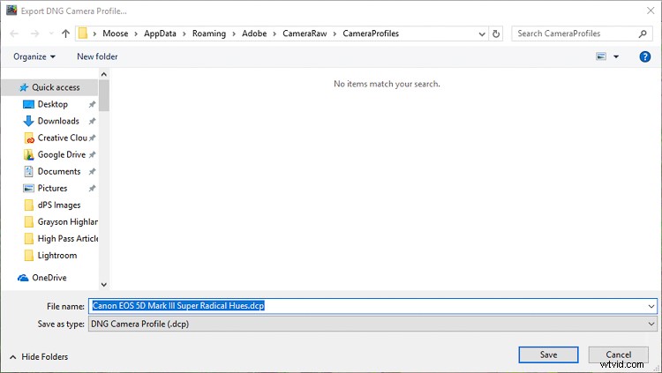The image size is (662, 373).
Task: Click the Creative Cloud folder icon
Action: click(x=29, y=138)
